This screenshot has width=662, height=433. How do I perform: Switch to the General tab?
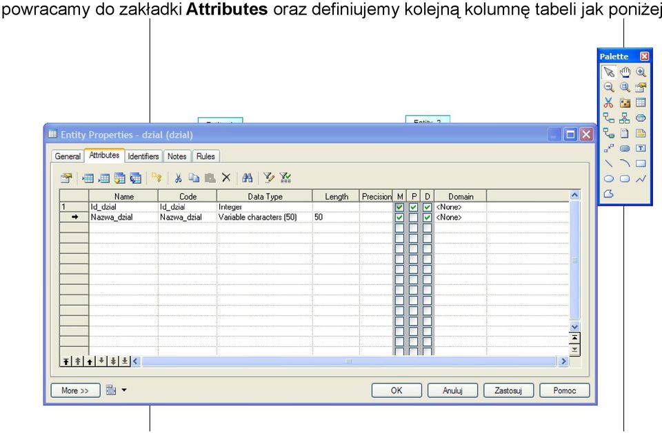[x=68, y=156]
